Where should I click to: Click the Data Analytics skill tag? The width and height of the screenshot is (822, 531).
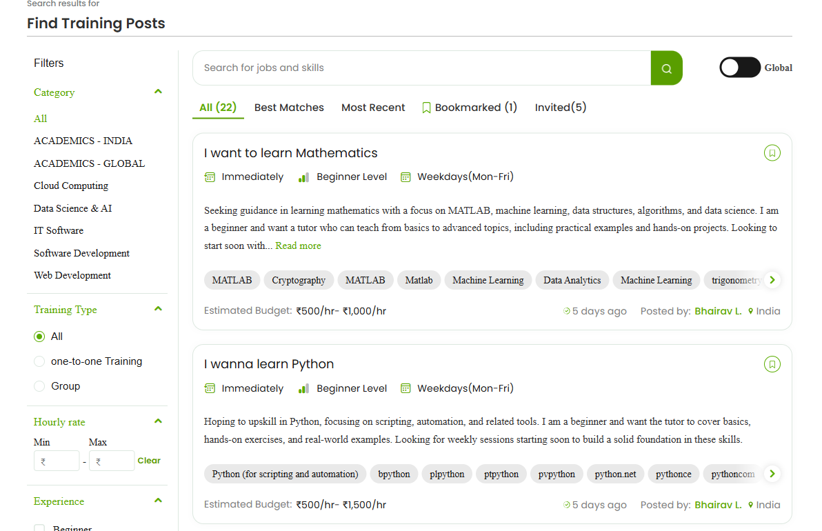click(x=572, y=281)
